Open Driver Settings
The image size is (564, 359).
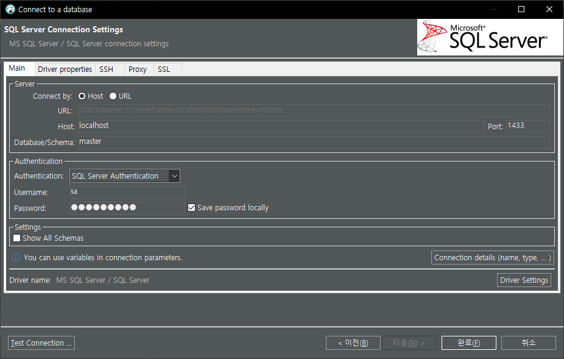524,280
